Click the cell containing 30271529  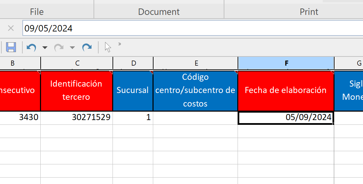coord(76,118)
